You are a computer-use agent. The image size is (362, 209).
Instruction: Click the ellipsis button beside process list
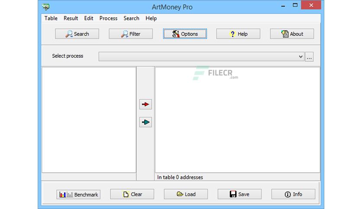point(309,57)
